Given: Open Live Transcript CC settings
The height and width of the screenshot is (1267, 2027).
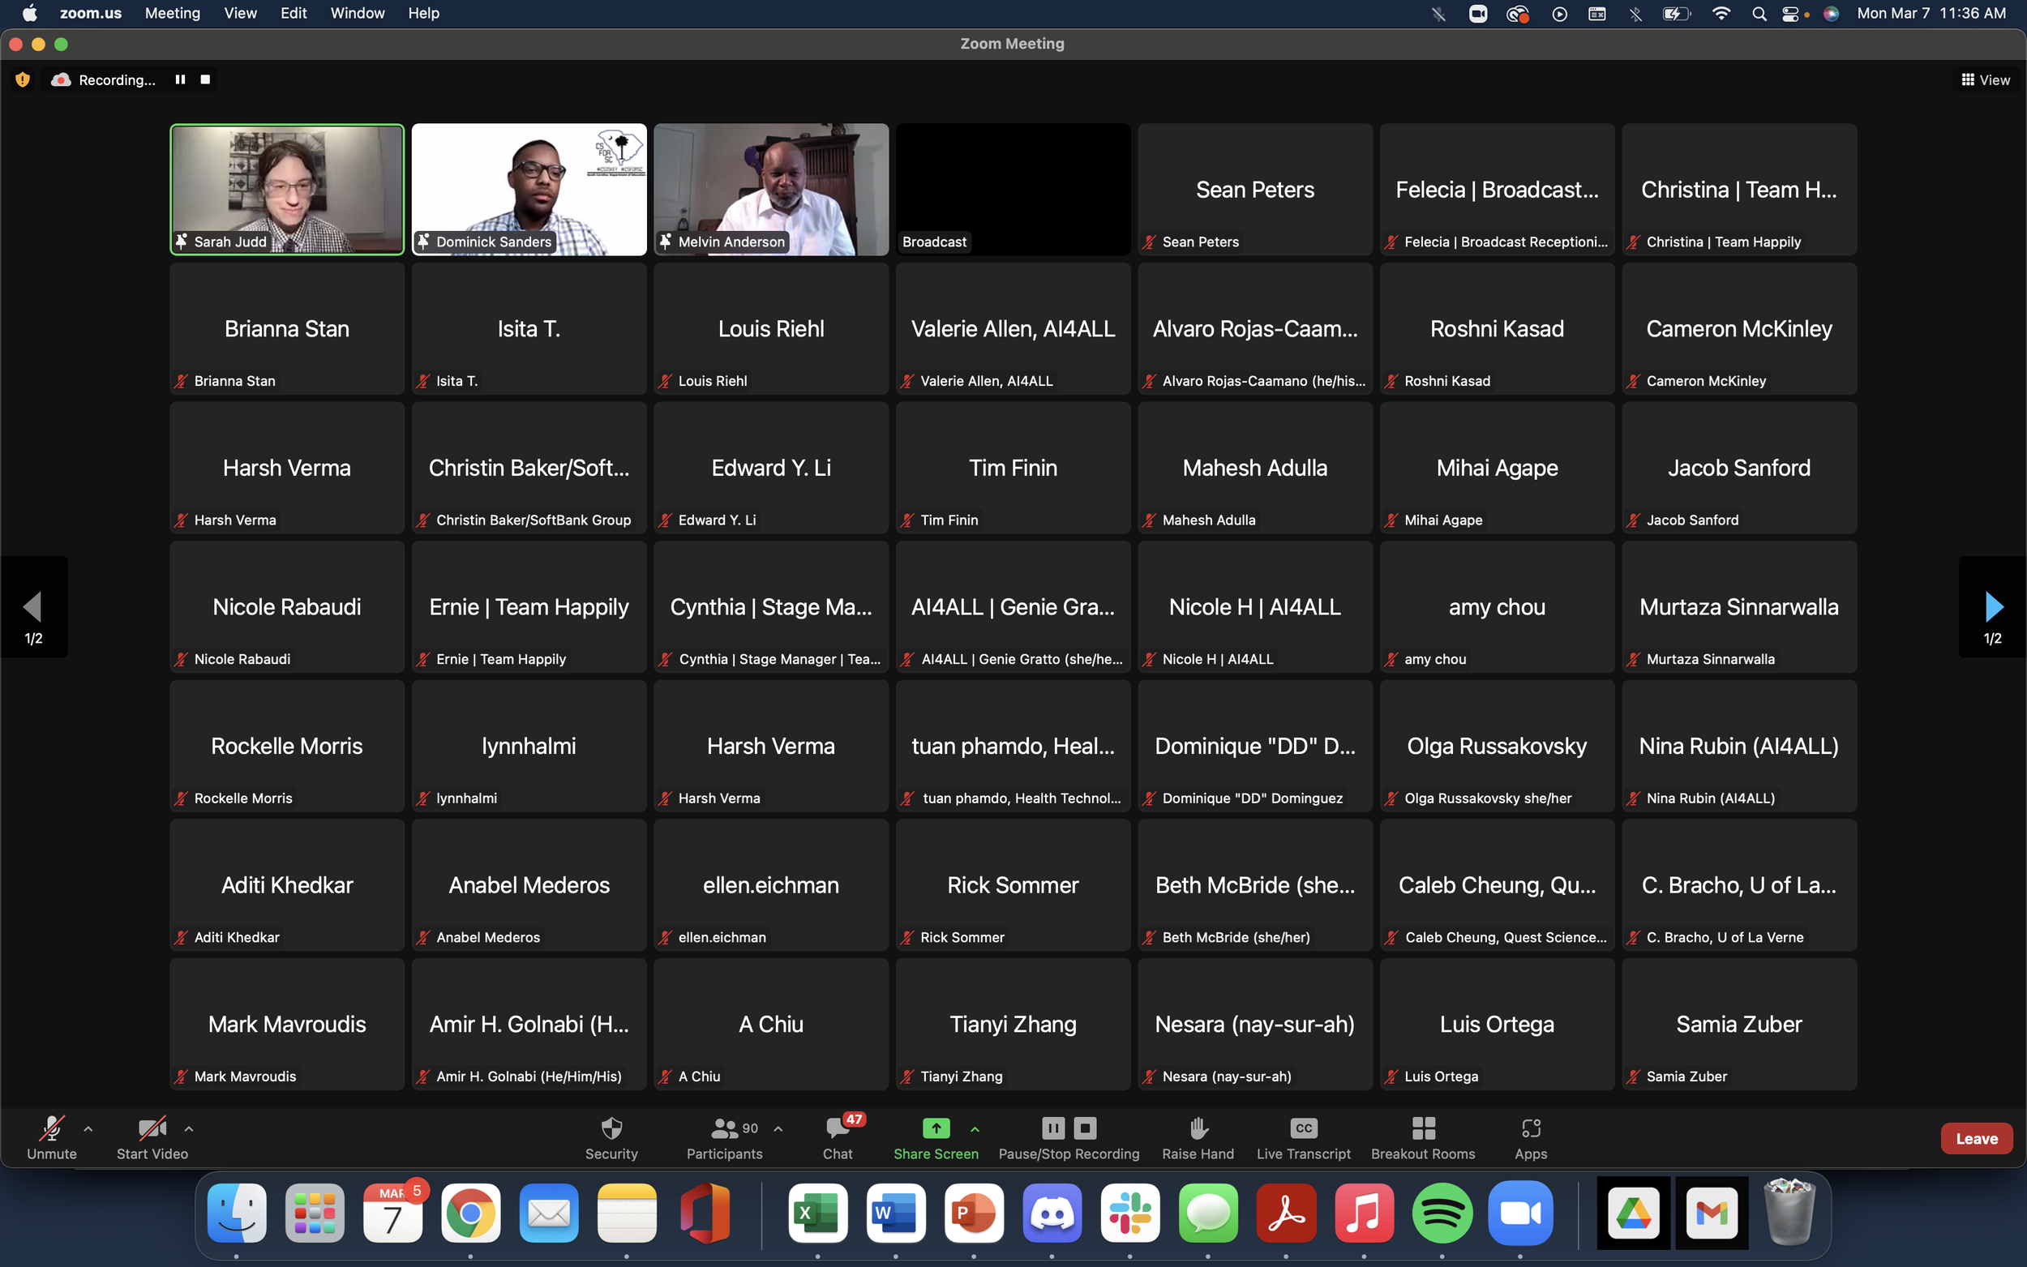Looking at the screenshot, I should coord(1304,1138).
